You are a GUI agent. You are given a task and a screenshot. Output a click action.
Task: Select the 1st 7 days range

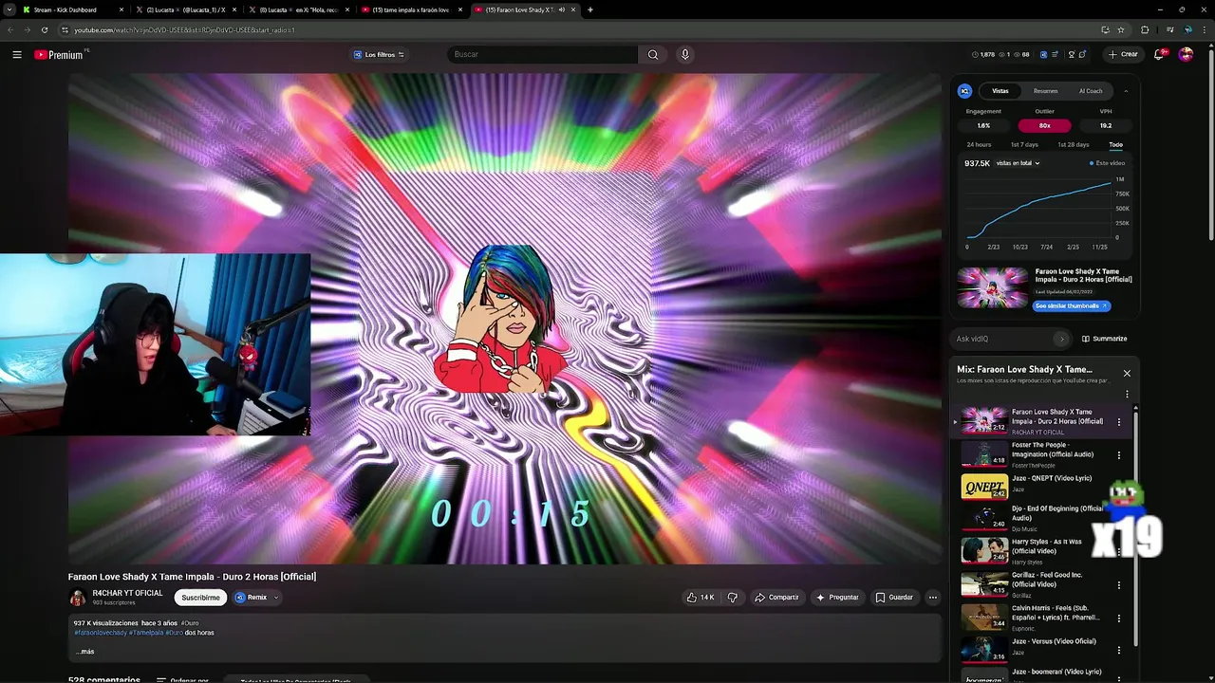click(1024, 144)
